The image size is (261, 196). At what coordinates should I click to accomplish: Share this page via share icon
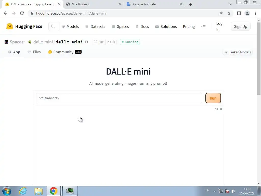tap(221, 13)
